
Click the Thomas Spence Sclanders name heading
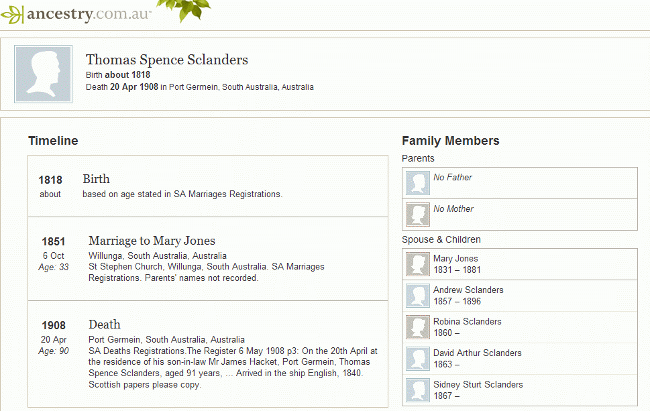coord(166,60)
